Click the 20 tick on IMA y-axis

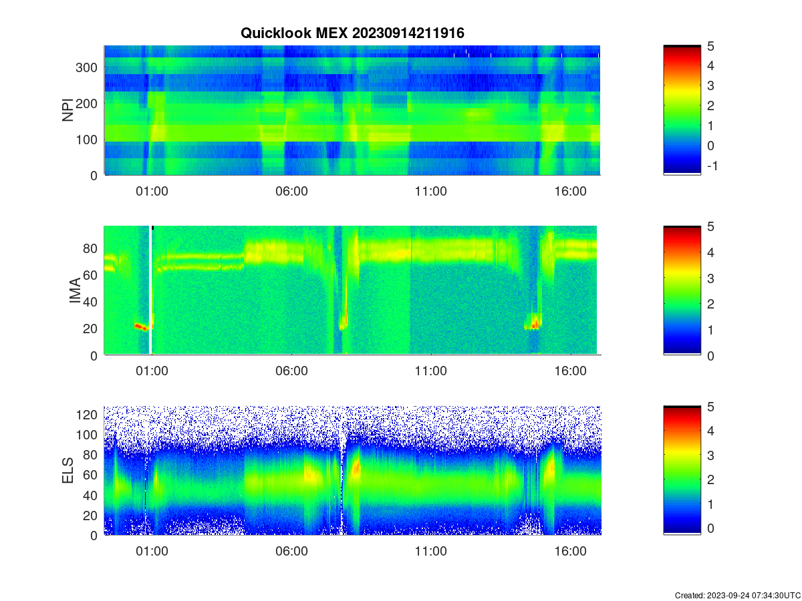pyautogui.click(x=92, y=329)
